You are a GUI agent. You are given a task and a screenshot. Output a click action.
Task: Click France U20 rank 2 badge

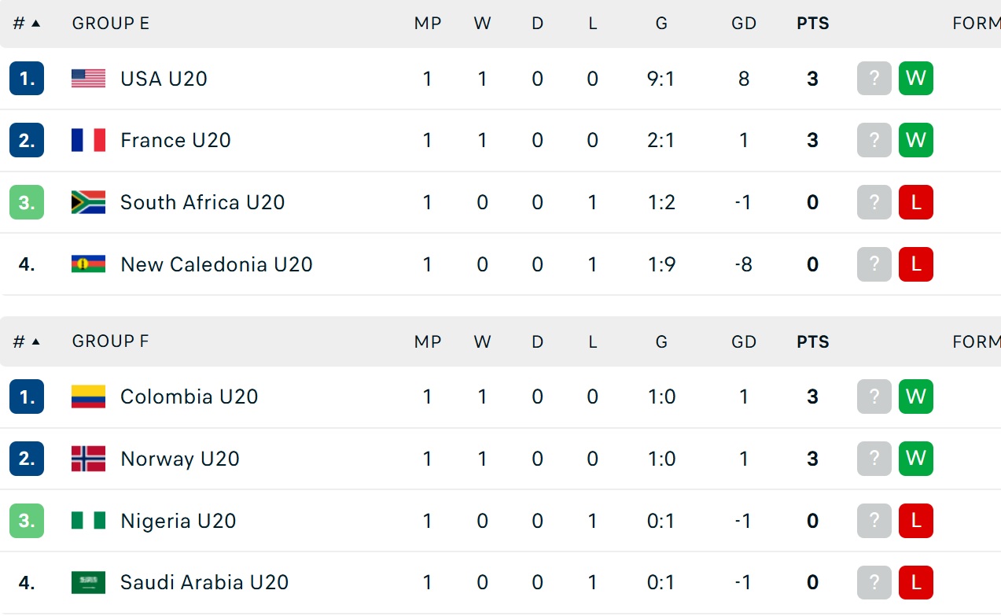tap(27, 140)
